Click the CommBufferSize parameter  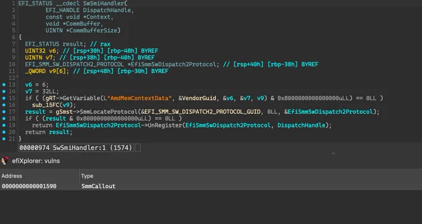(x=93, y=30)
